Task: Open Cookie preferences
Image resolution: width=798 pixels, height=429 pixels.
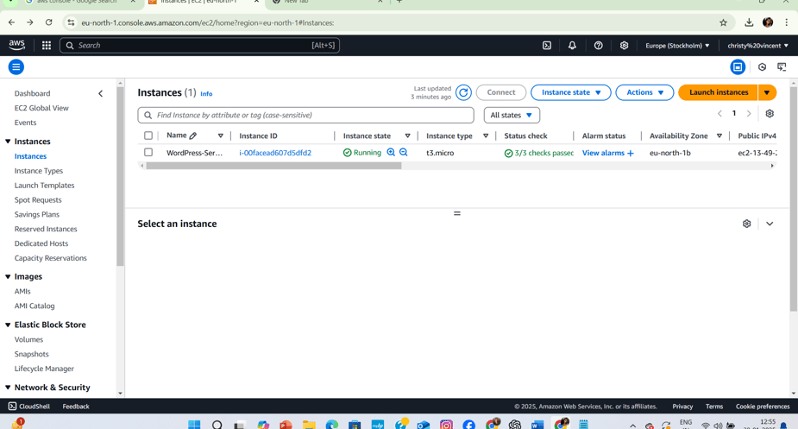Action: (763, 406)
